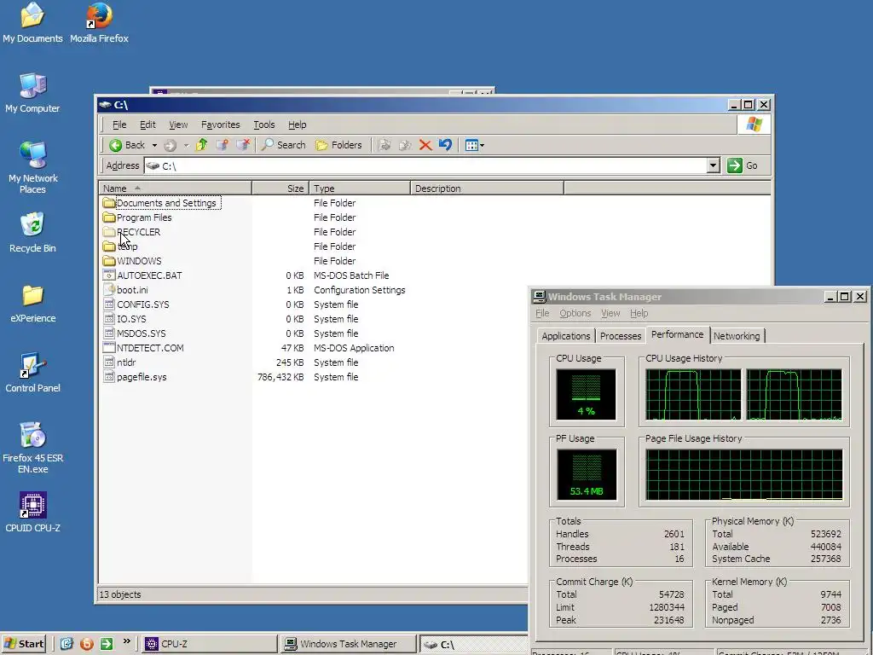Open the Recycle Bin
This screenshot has height=655, width=873.
[x=32, y=232]
